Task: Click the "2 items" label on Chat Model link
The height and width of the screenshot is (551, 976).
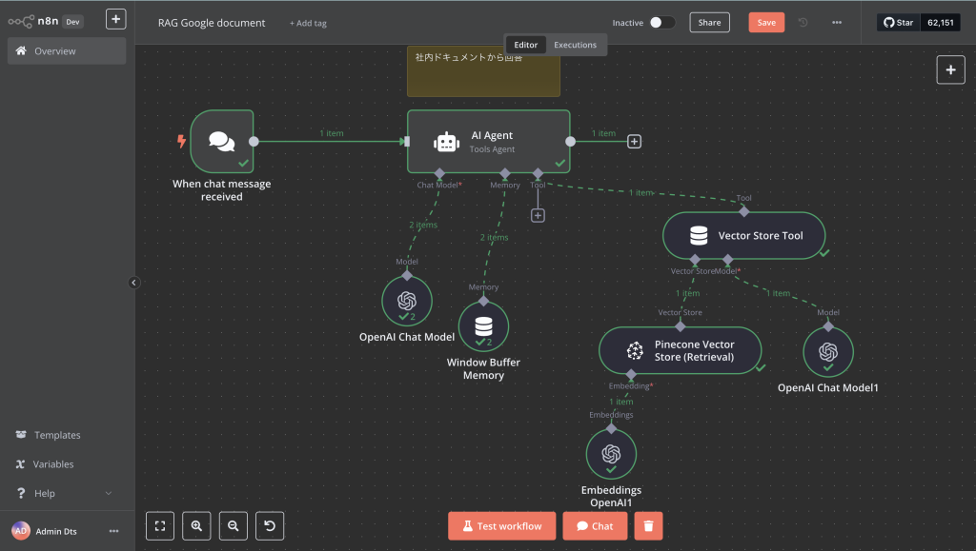Action: pos(423,225)
